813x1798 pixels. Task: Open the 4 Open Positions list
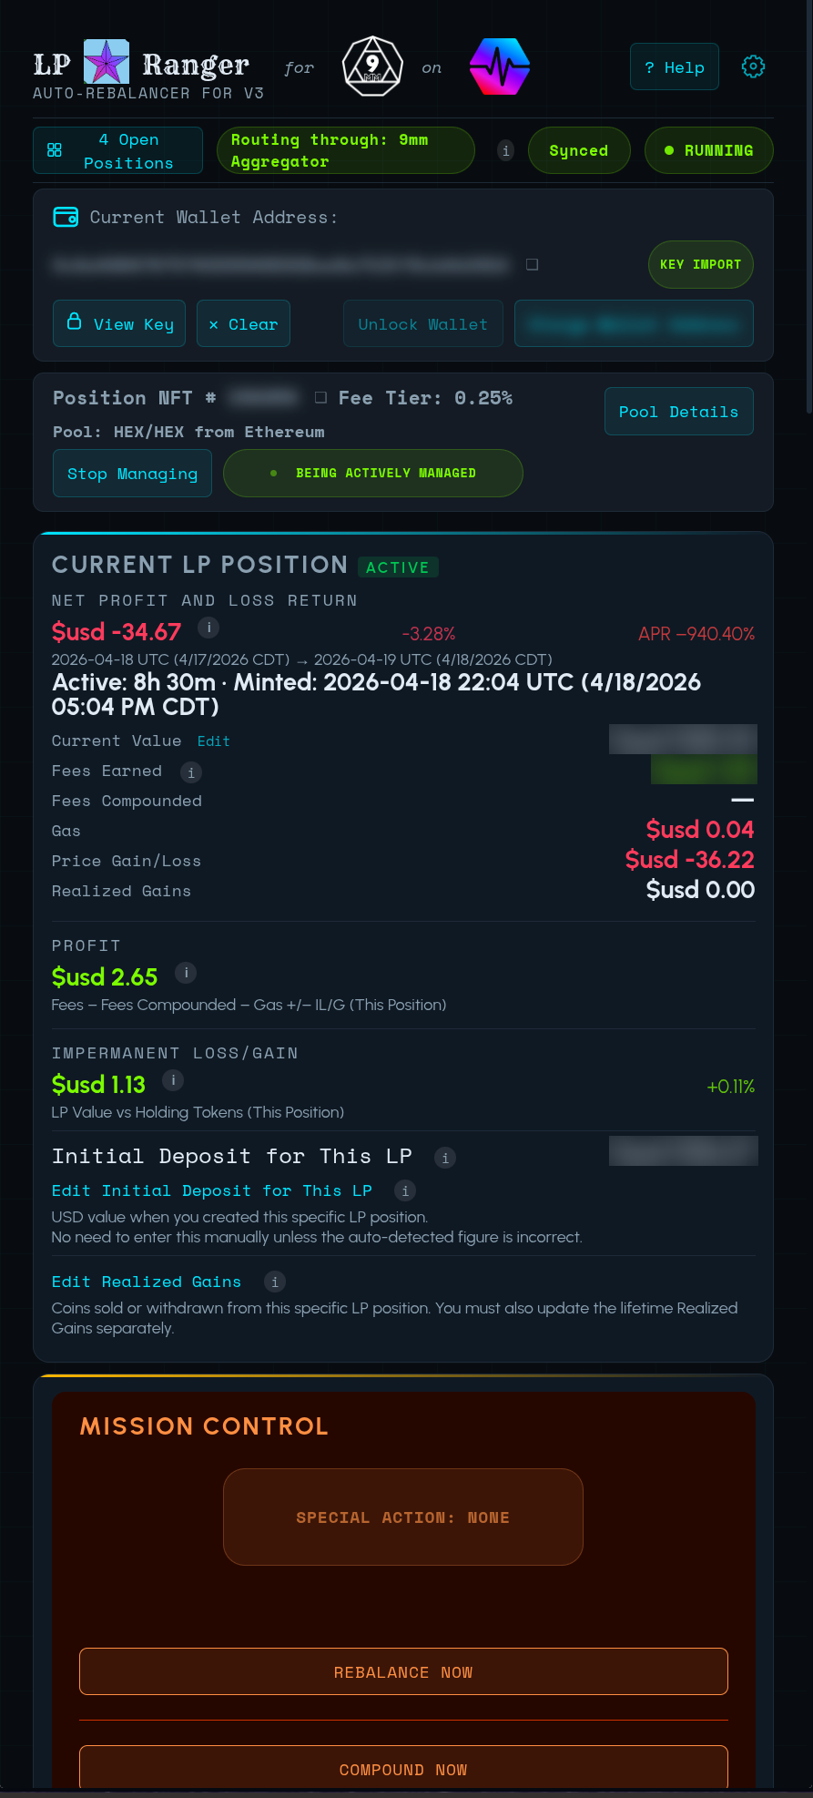(x=117, y=151)
